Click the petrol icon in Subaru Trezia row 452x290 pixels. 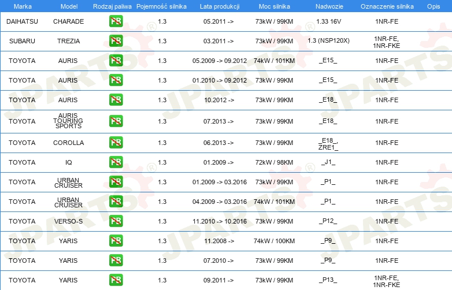click(x=116, y=40)
